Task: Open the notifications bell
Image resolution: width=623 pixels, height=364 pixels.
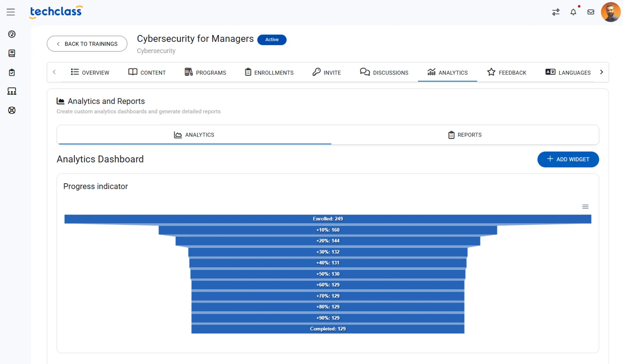Action: [x=573, y=12]
